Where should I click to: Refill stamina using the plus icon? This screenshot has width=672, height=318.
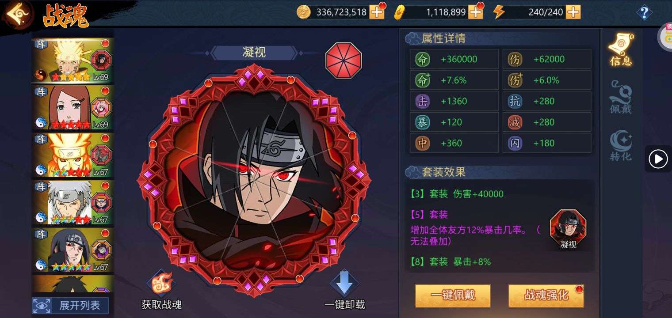click(573, 12)
